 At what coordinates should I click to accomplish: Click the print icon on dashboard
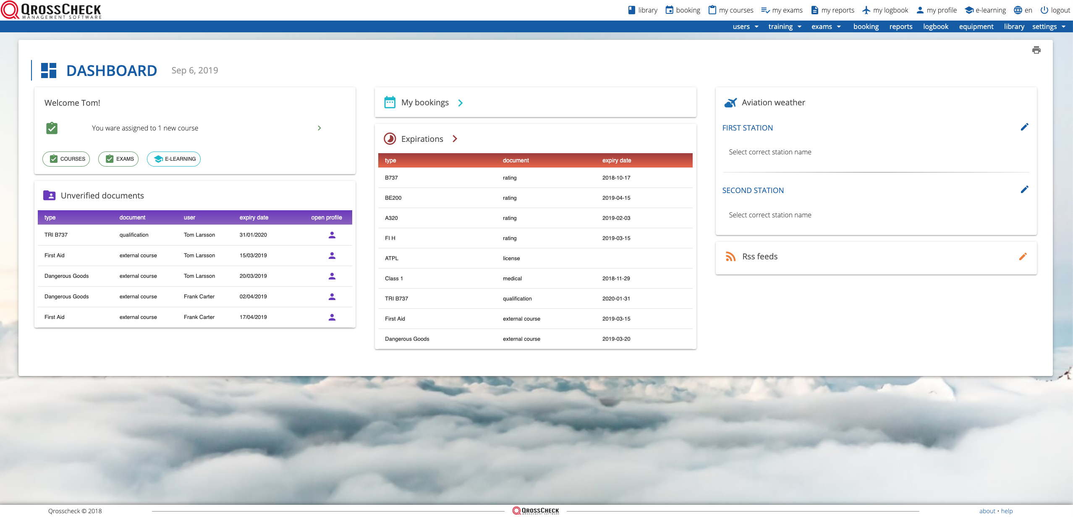(x=1036, y=50)
